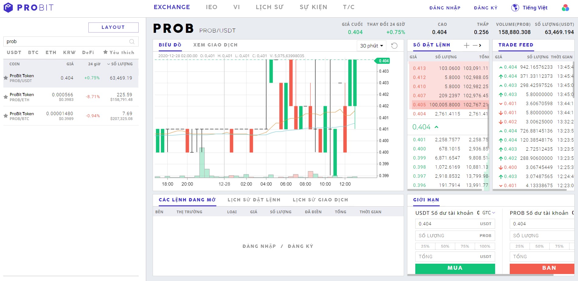Select CÁC LỆNH ĐANG MỞ tab
578x281 pixels.
(x=187, y=200)
